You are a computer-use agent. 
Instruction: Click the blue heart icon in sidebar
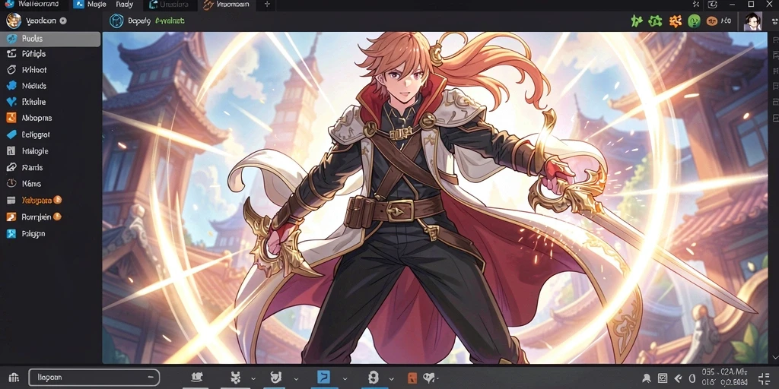[x=11, y=102]
